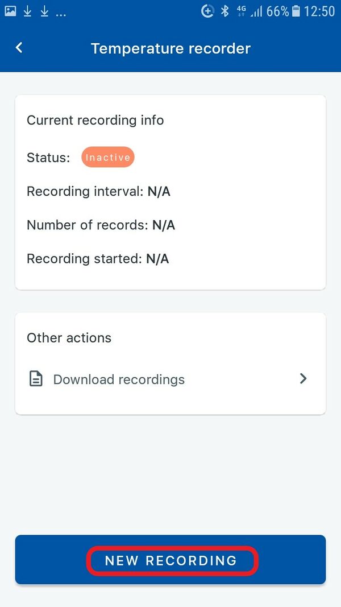Tap the document icon beside Download recordings
This screenshot has width=341, height=607.
coord(36,379)
